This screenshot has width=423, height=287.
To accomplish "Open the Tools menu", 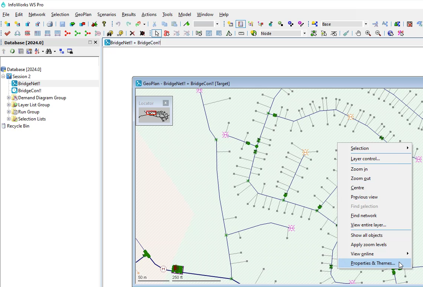I will [167, 14].
